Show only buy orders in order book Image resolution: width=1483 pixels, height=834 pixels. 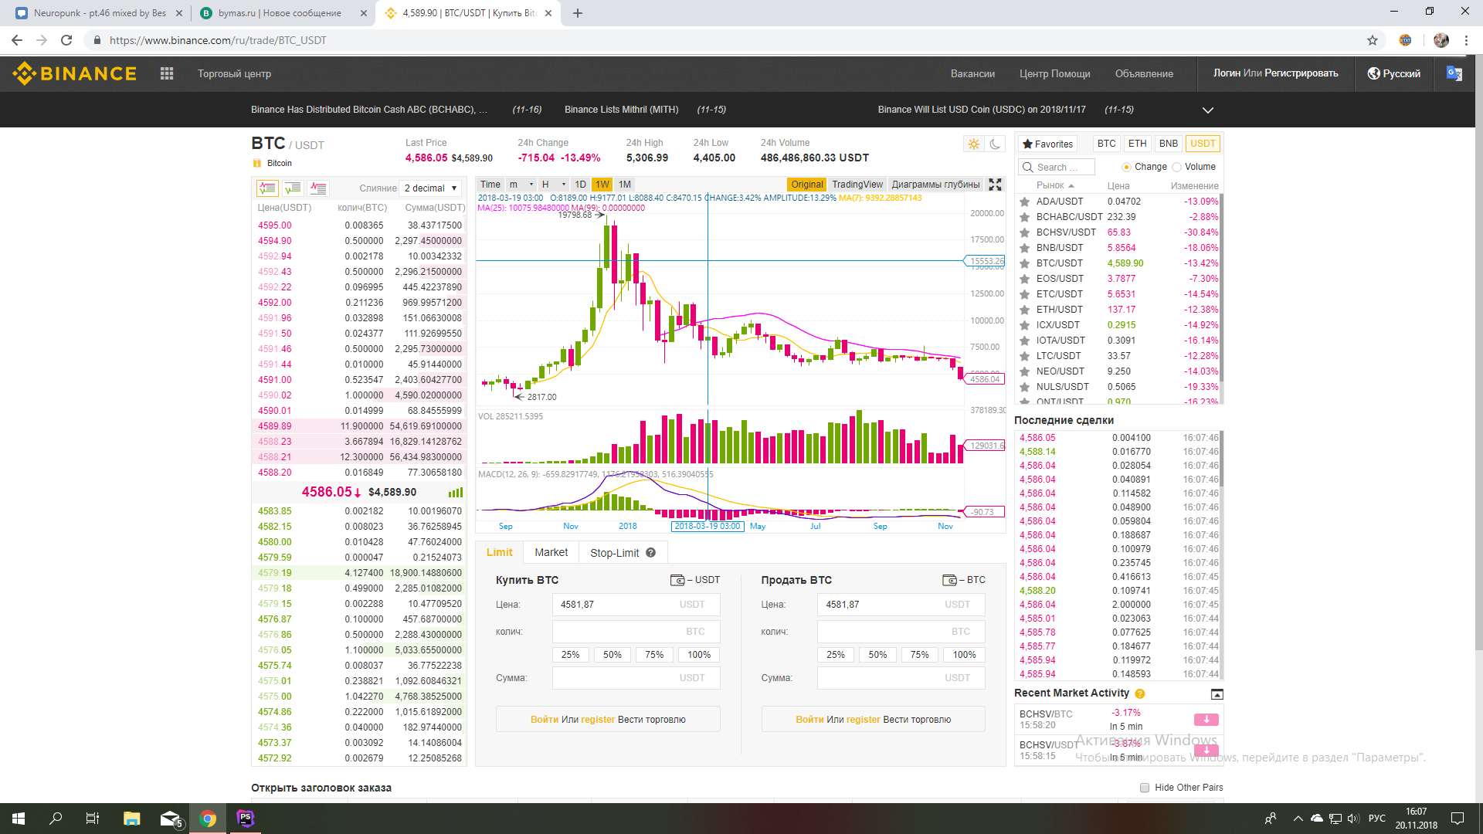pos(293,188)
